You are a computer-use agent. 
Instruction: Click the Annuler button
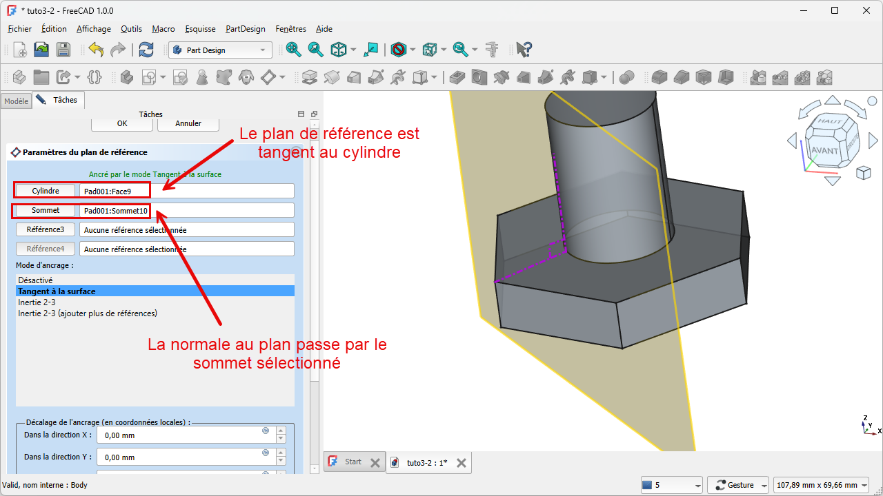coord(188,124)
